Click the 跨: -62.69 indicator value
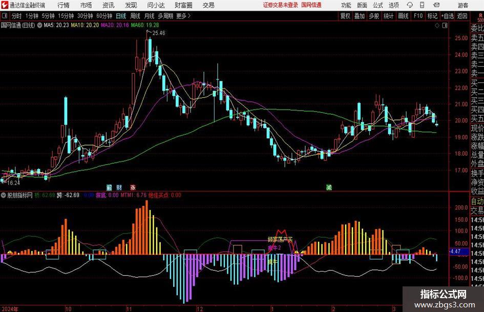The width and height of the screenshot is (484, 312). (x=68, y=195)
